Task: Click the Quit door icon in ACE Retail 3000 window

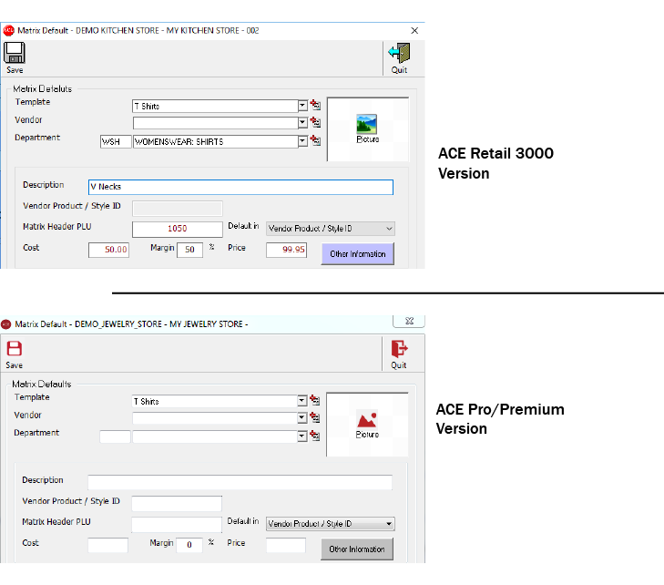Action: (399, 53)
